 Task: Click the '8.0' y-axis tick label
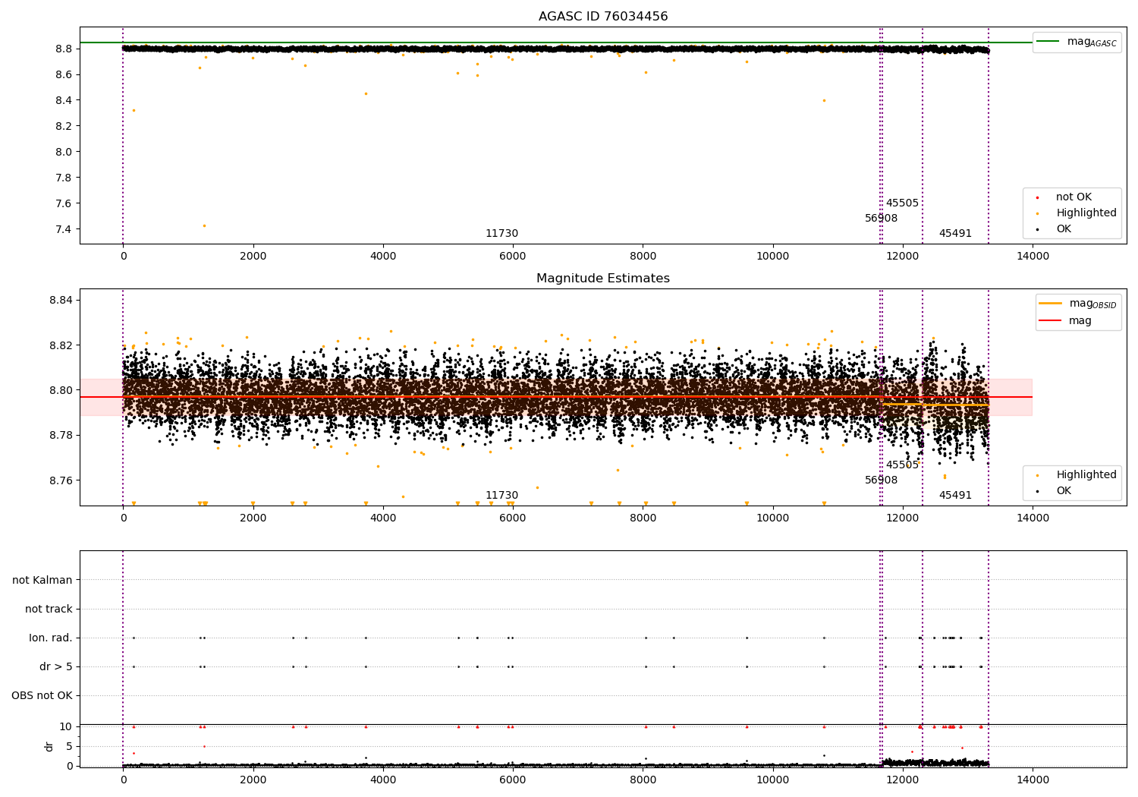point(64,152)
